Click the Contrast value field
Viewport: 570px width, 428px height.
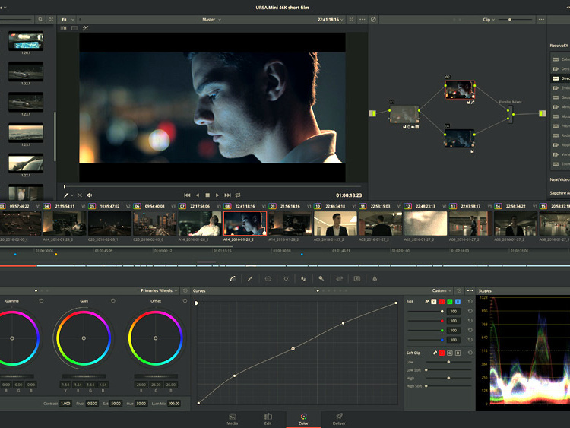65,404
